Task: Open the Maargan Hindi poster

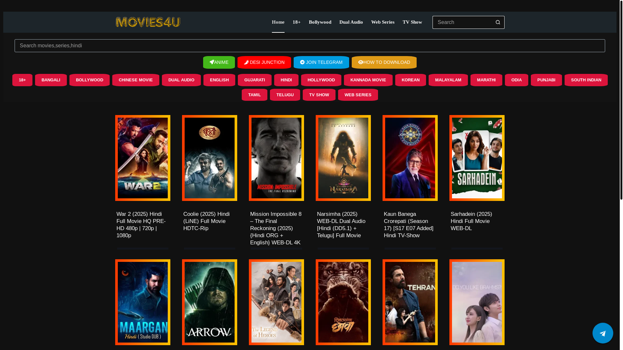Action: click(x=143, y=302)
